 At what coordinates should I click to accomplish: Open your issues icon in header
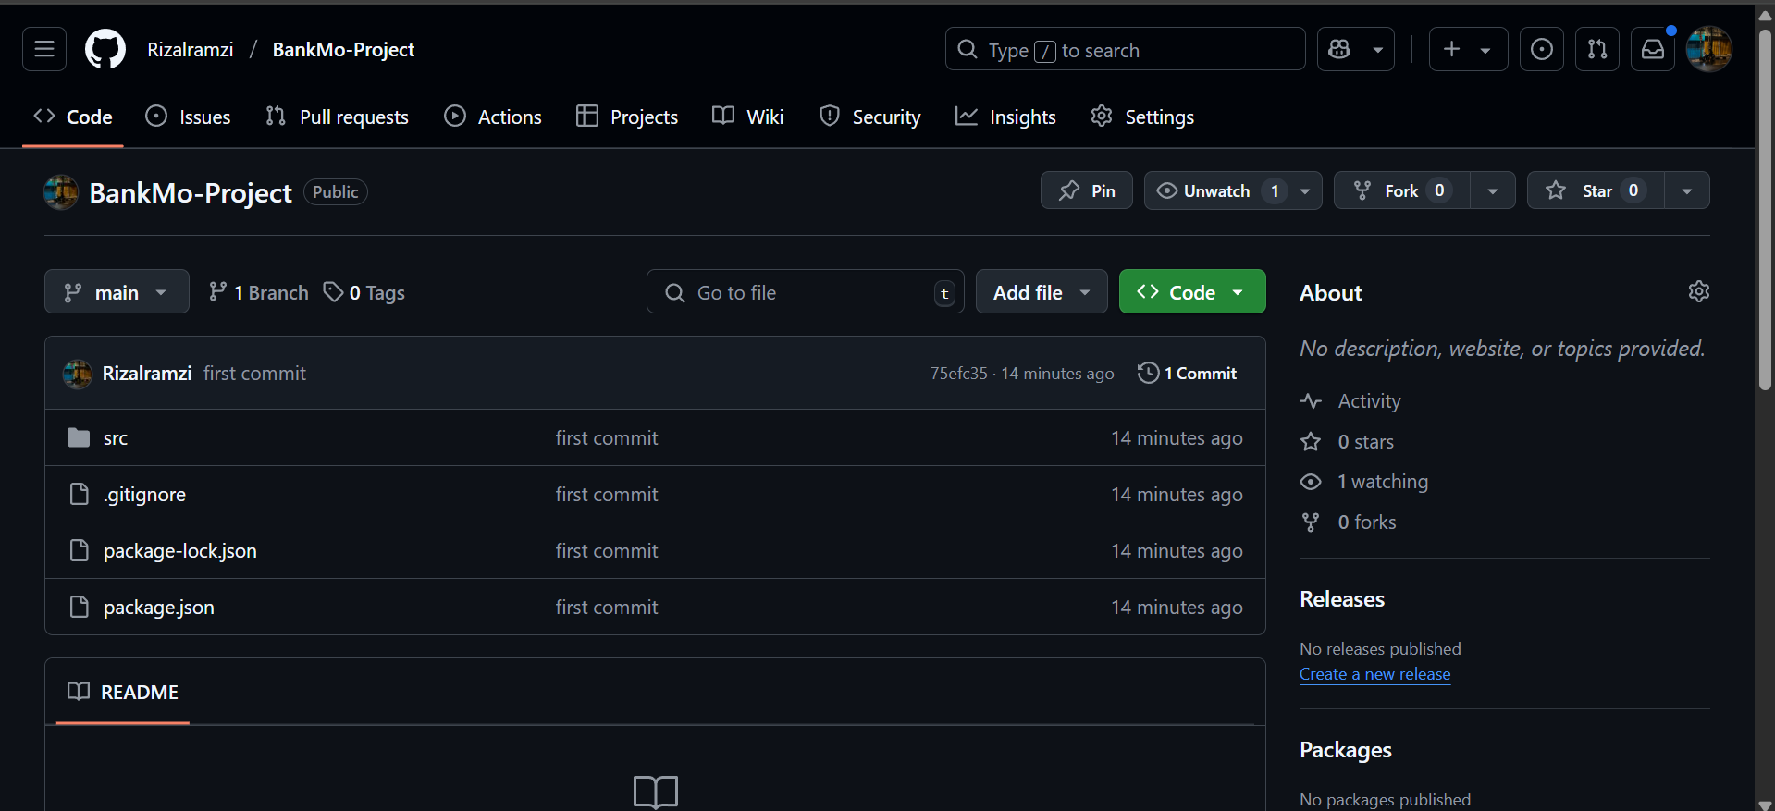[x=1542, y=49]
